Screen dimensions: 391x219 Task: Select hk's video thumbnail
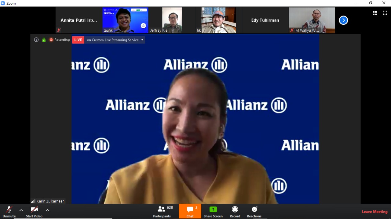219,20
